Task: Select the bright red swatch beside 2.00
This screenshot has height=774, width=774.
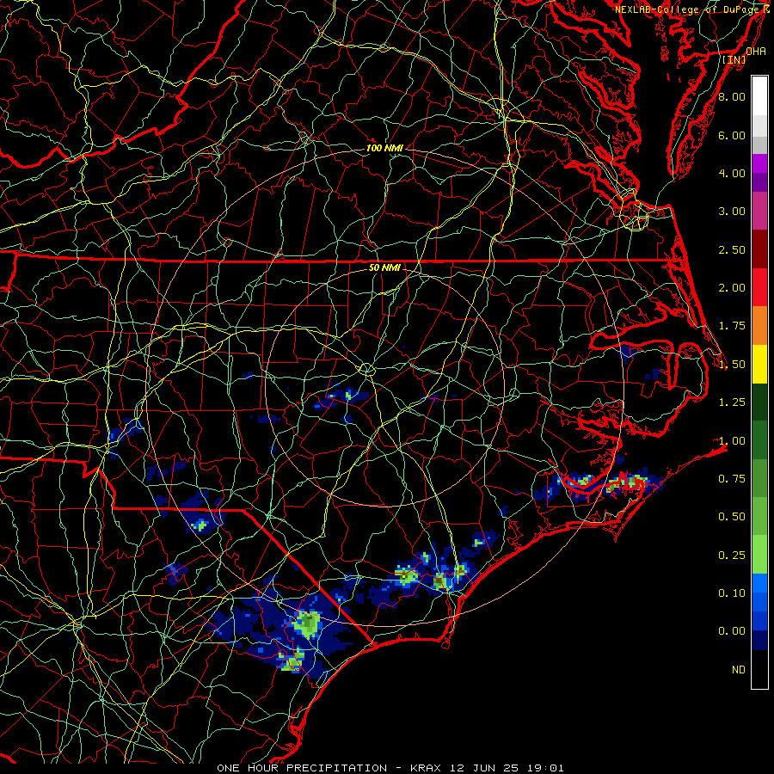Action: [x=759, y=287]
